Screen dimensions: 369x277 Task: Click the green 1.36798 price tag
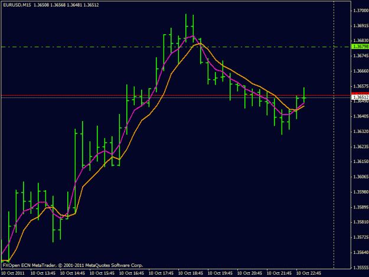point(360,47)
